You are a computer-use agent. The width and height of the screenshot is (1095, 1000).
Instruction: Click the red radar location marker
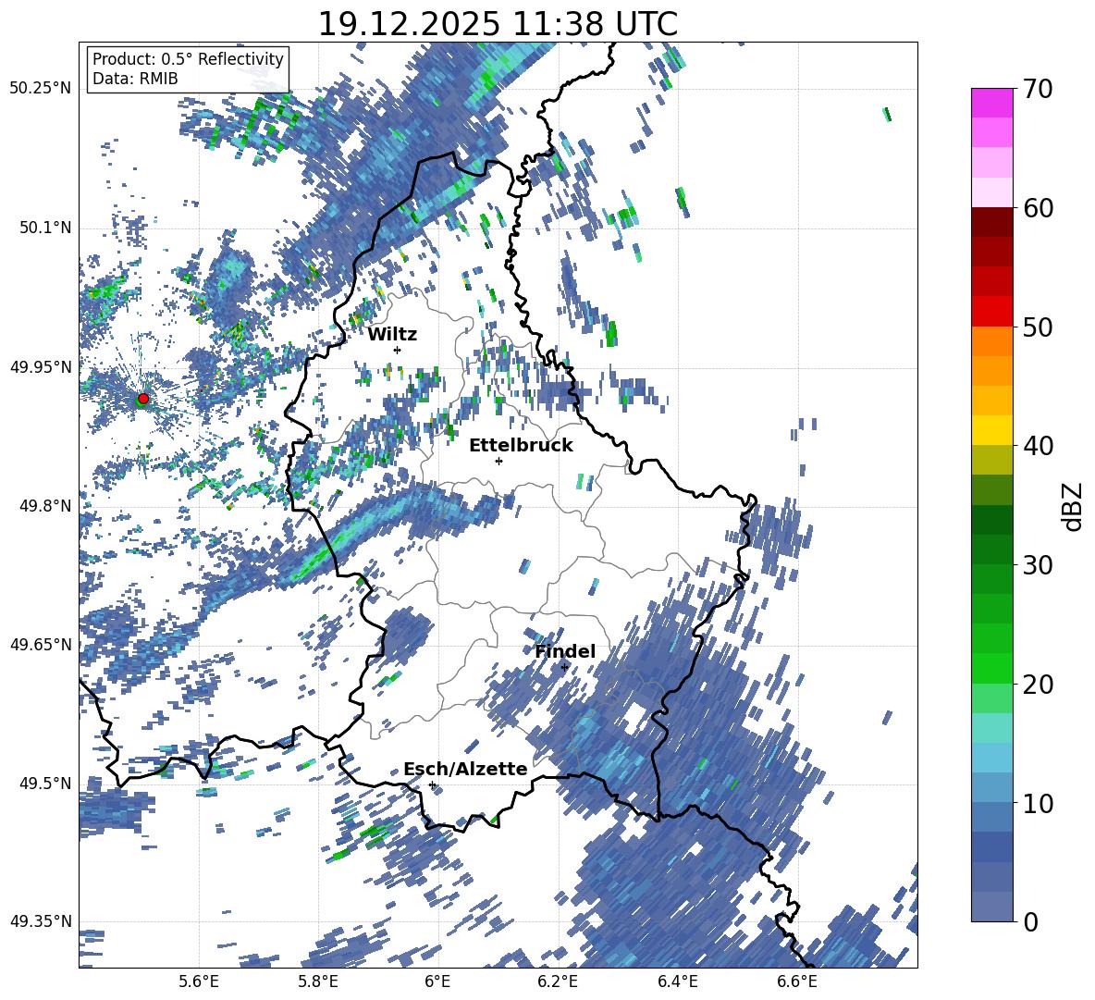143,399
